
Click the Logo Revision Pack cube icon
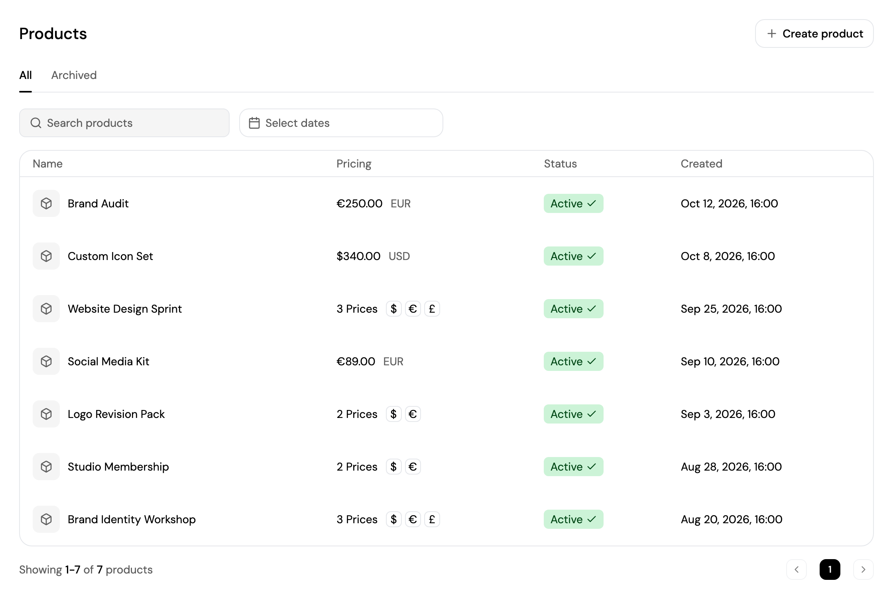tap(46, 414)
